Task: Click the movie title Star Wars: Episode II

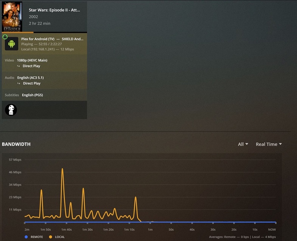Action: 54,10
